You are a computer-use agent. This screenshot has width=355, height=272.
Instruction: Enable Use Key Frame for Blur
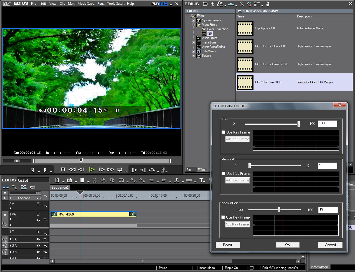coord(224,132)
